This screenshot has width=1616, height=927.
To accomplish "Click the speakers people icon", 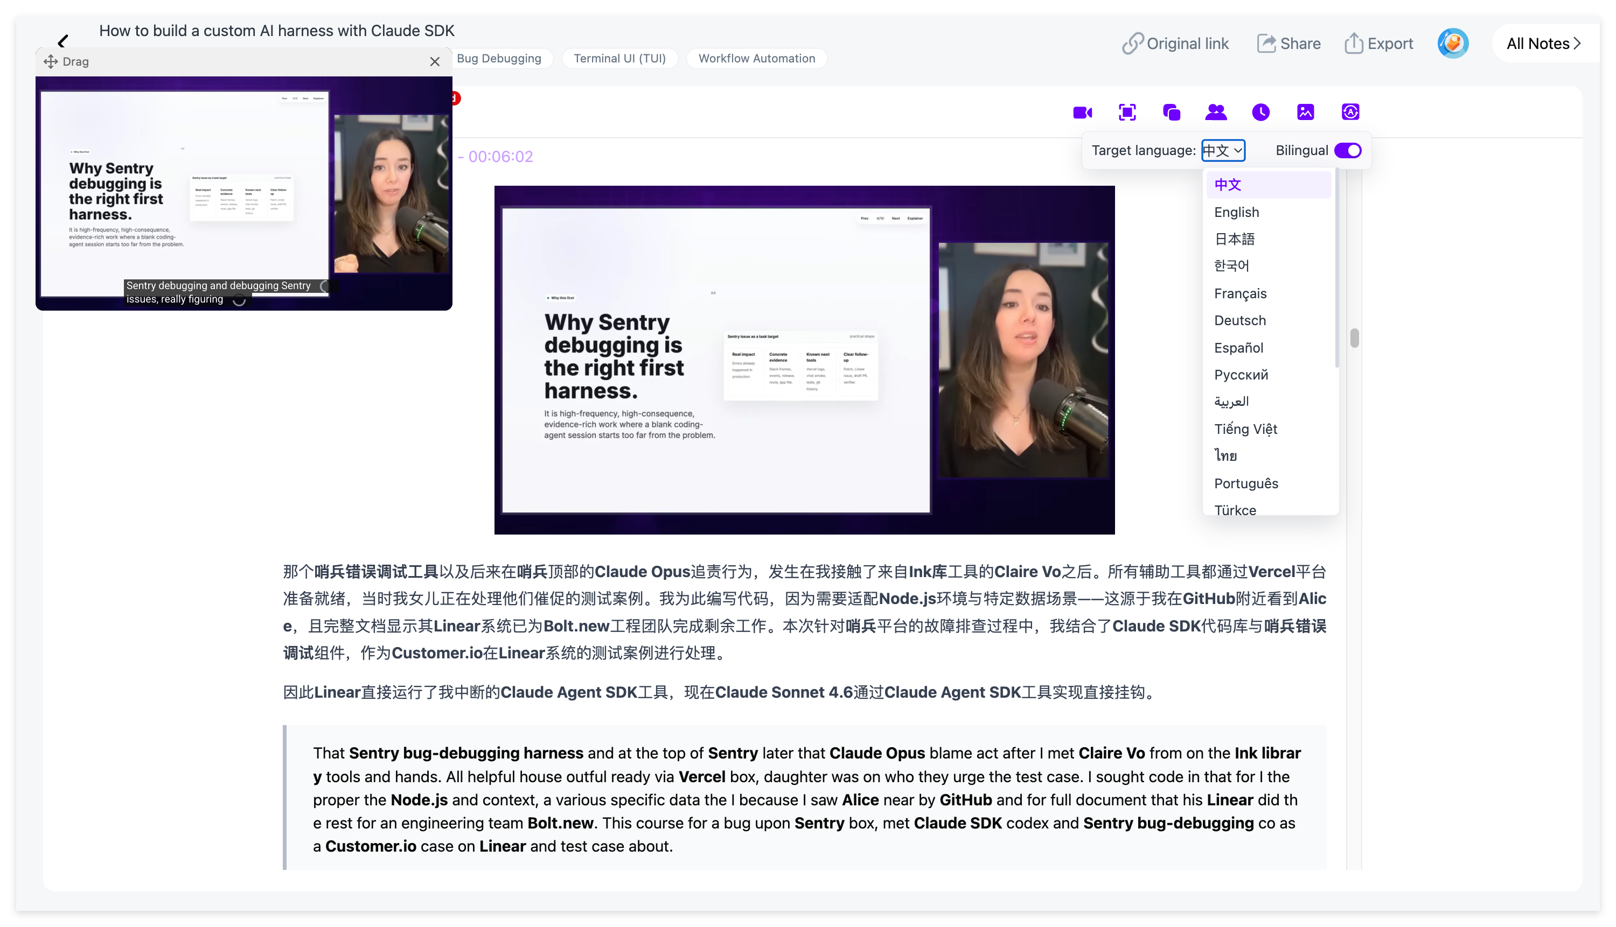I will point(1216,113).
